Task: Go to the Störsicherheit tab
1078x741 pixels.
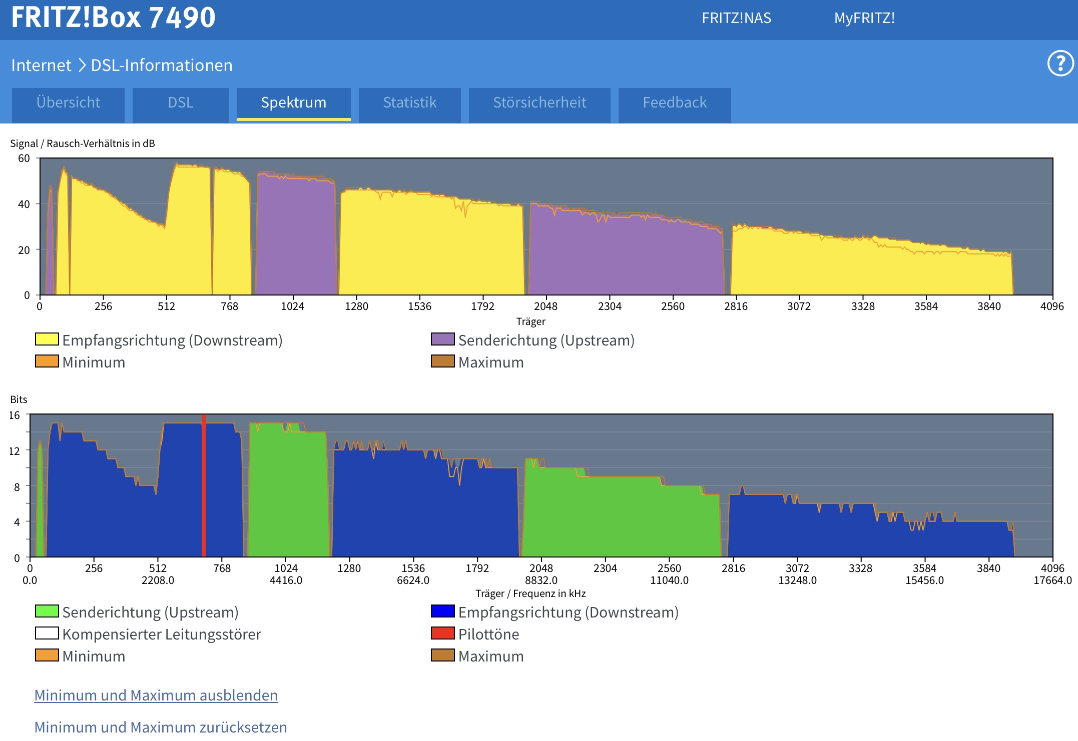Action: [x=539, y=103]
